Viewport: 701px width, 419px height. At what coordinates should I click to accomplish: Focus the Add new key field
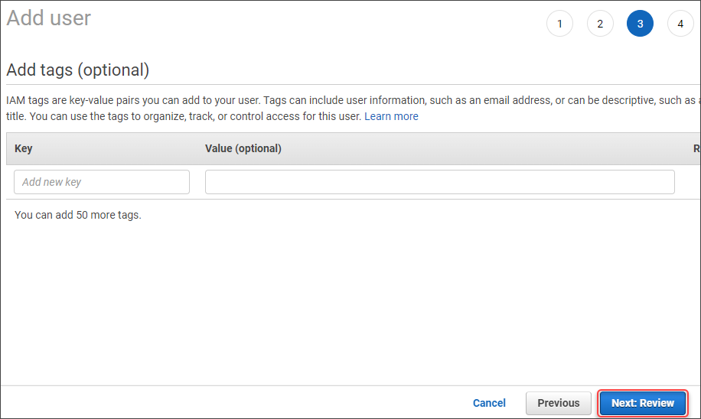point(102,182)
